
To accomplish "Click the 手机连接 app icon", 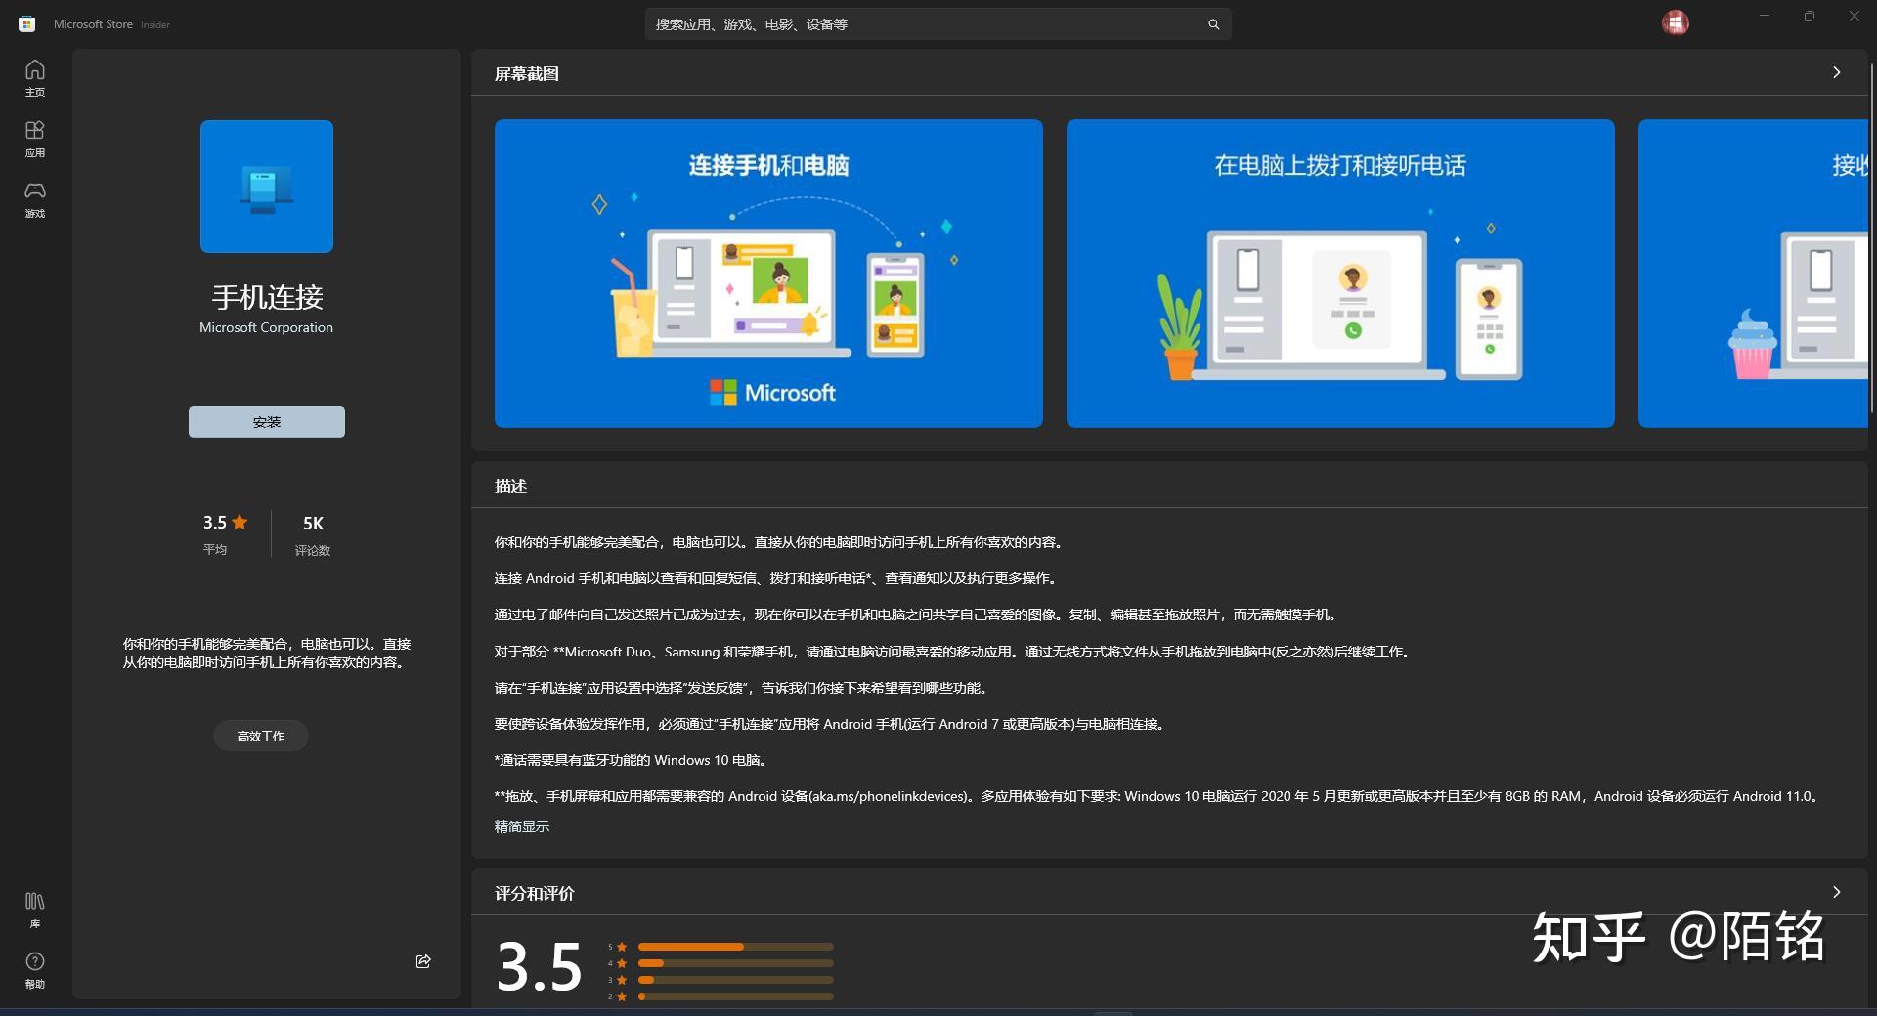I will click(x=266, y=186).
